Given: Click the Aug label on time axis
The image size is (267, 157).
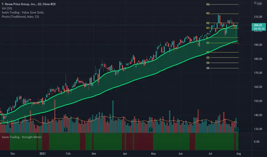Looking at the screenshot, I should (x=239, y=154).
